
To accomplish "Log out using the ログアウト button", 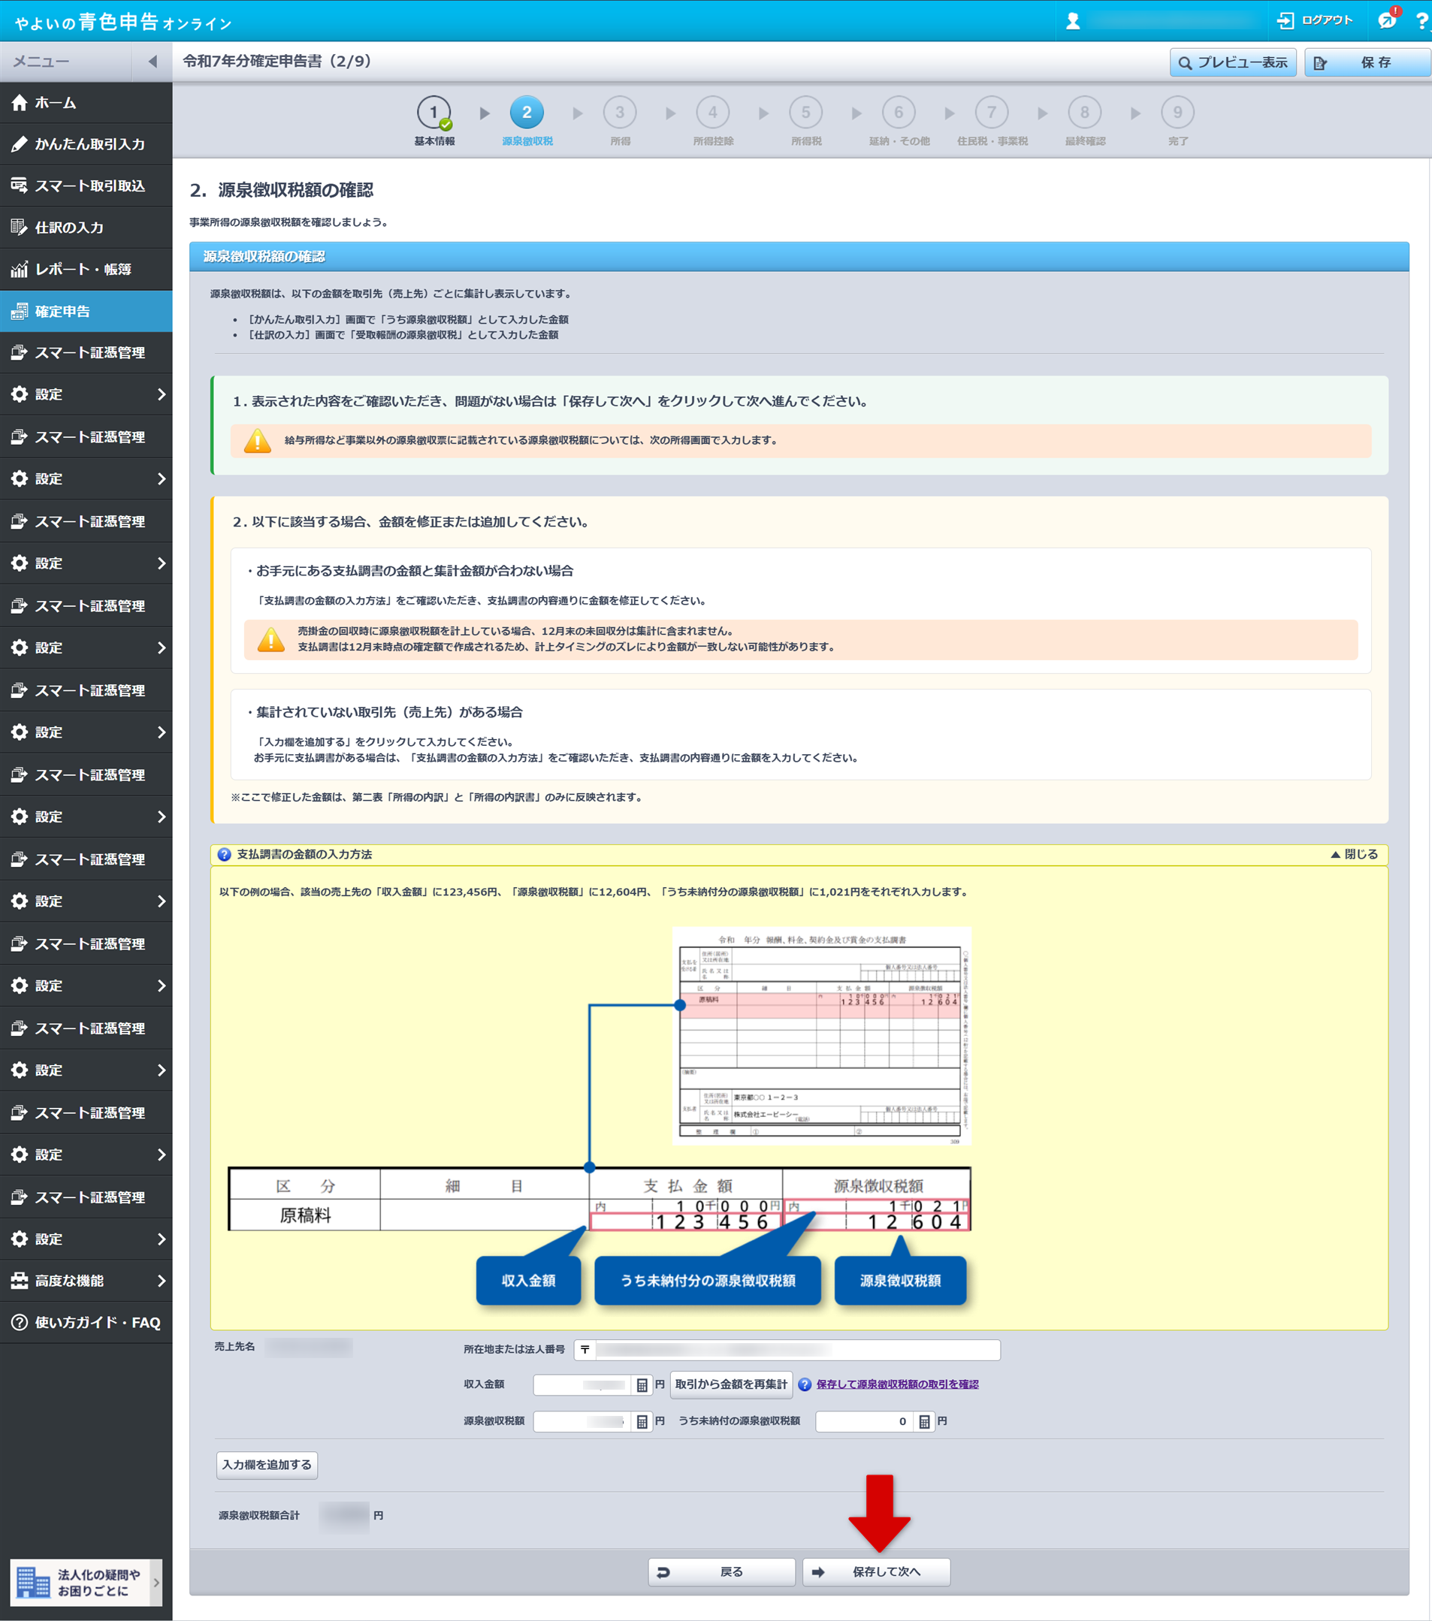I will tap(1315, 20).
